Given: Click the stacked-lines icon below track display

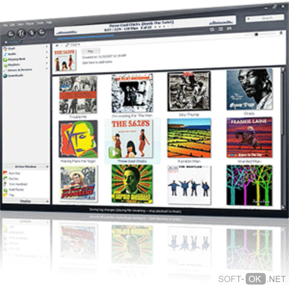Looking at the screenshot, I should tap(221, 29).
